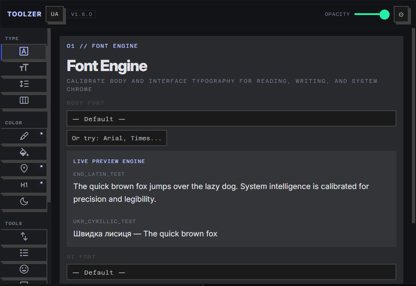Click the 'UI FONT' label
416x286 pixels.
point(81,256)
